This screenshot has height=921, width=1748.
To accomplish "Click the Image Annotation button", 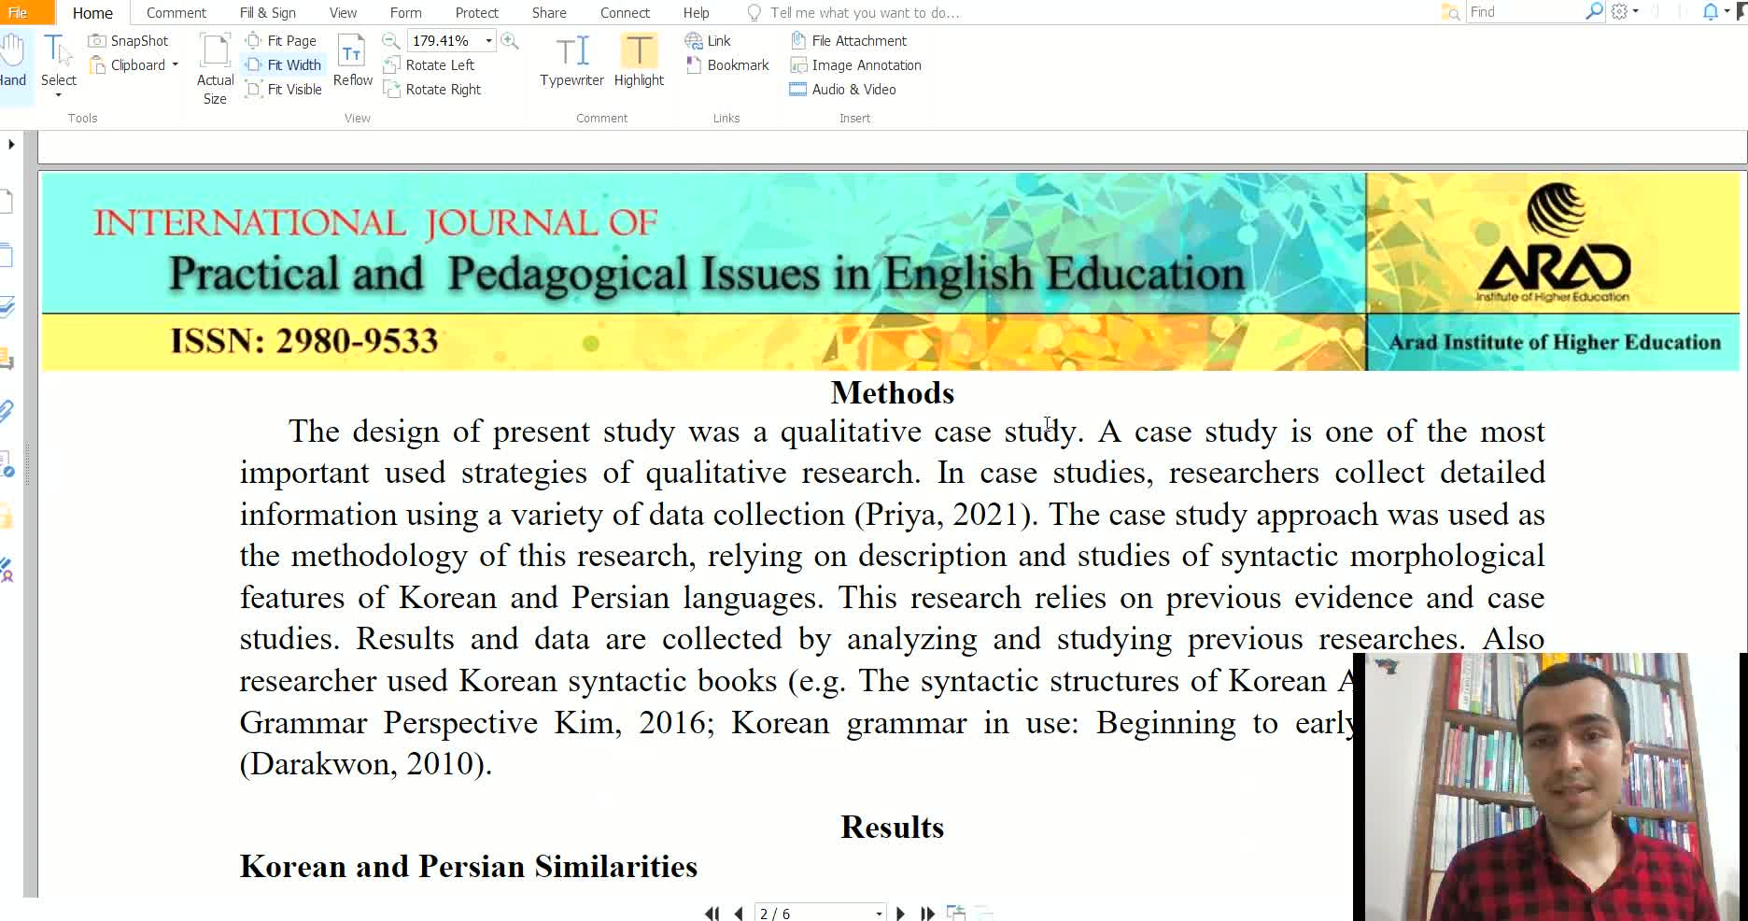I will 856,65.
